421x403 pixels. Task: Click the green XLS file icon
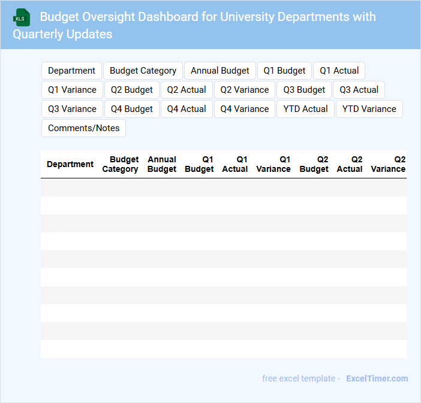coord(22,17)
